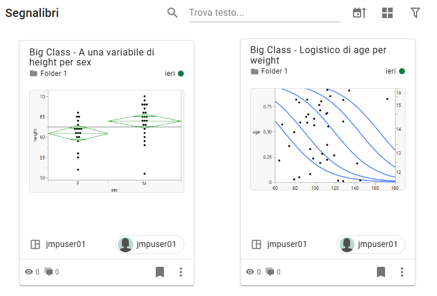Click jmpuser01 avatar chip on second card

(x=371, y=245)
